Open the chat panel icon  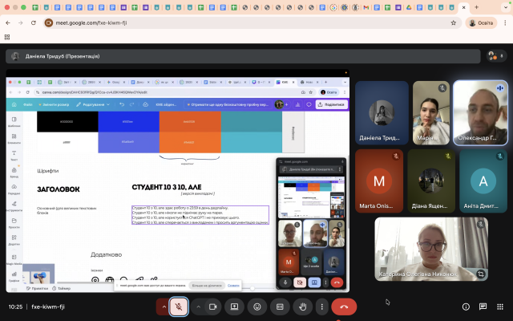point(482,306)
